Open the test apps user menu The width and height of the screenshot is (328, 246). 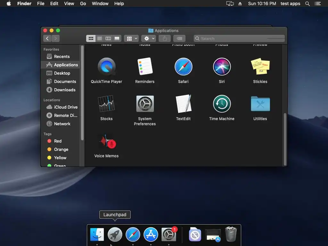pyautogui.click(x=290, y=4)
